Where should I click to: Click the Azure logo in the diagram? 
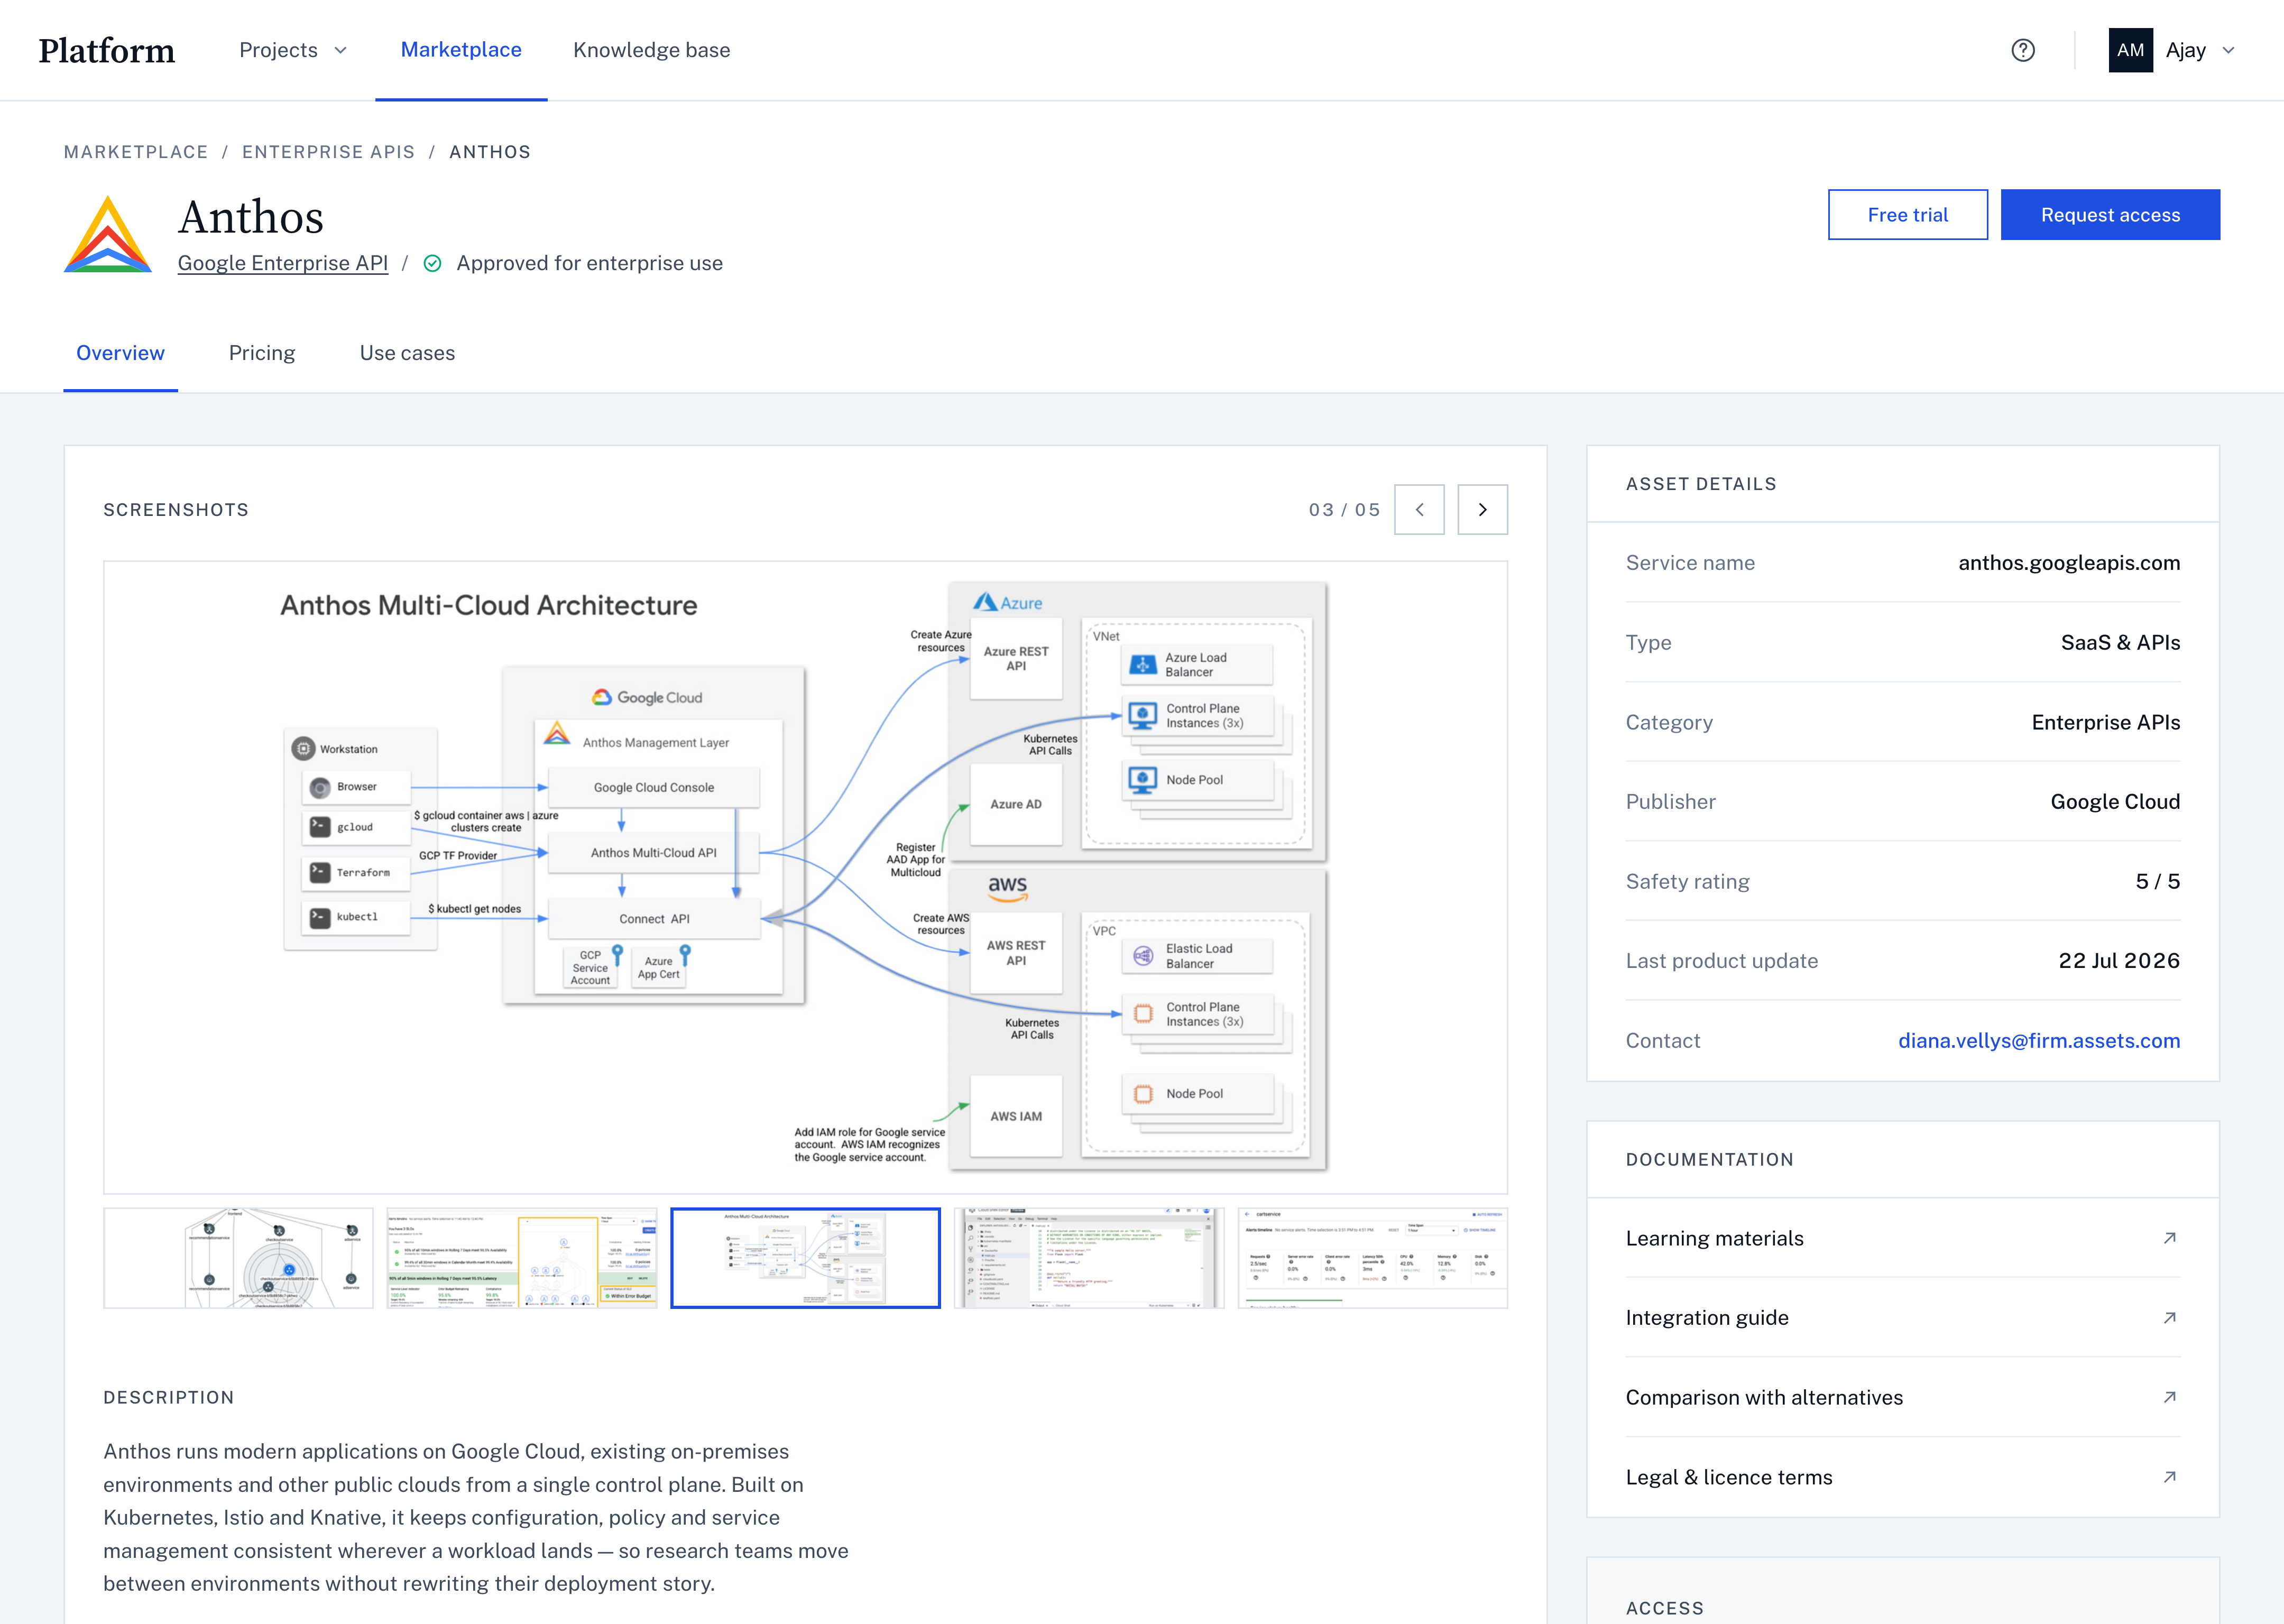[1008, 603]
